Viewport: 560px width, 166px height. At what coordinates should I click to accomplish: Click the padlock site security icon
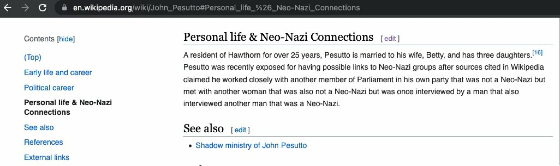point(64,8)
